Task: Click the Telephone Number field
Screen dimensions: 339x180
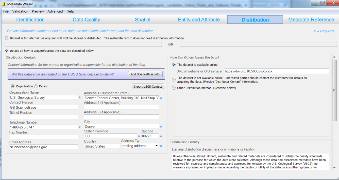Action: click(x=43, y=127)
